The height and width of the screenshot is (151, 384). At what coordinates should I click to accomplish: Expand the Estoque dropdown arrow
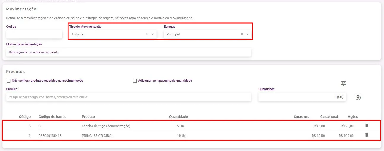[x=247, y=34]
